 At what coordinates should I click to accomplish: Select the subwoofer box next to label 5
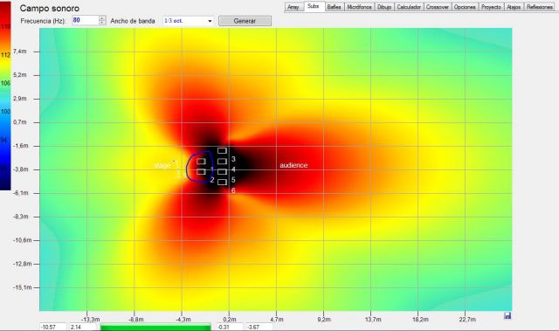pos(222,182)
